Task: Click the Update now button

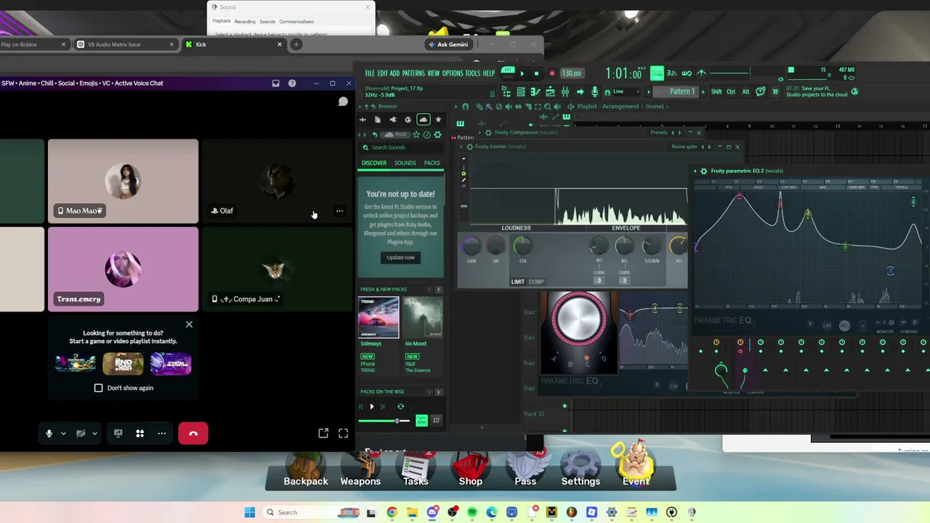Action: point(401,257)
